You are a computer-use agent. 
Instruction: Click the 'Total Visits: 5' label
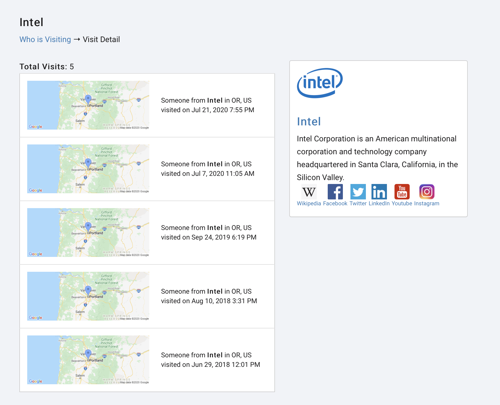coord(47,66)
